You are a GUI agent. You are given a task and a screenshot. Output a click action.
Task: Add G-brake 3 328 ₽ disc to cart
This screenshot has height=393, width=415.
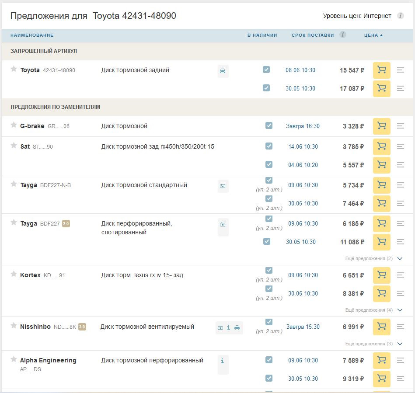pos(381,126)
